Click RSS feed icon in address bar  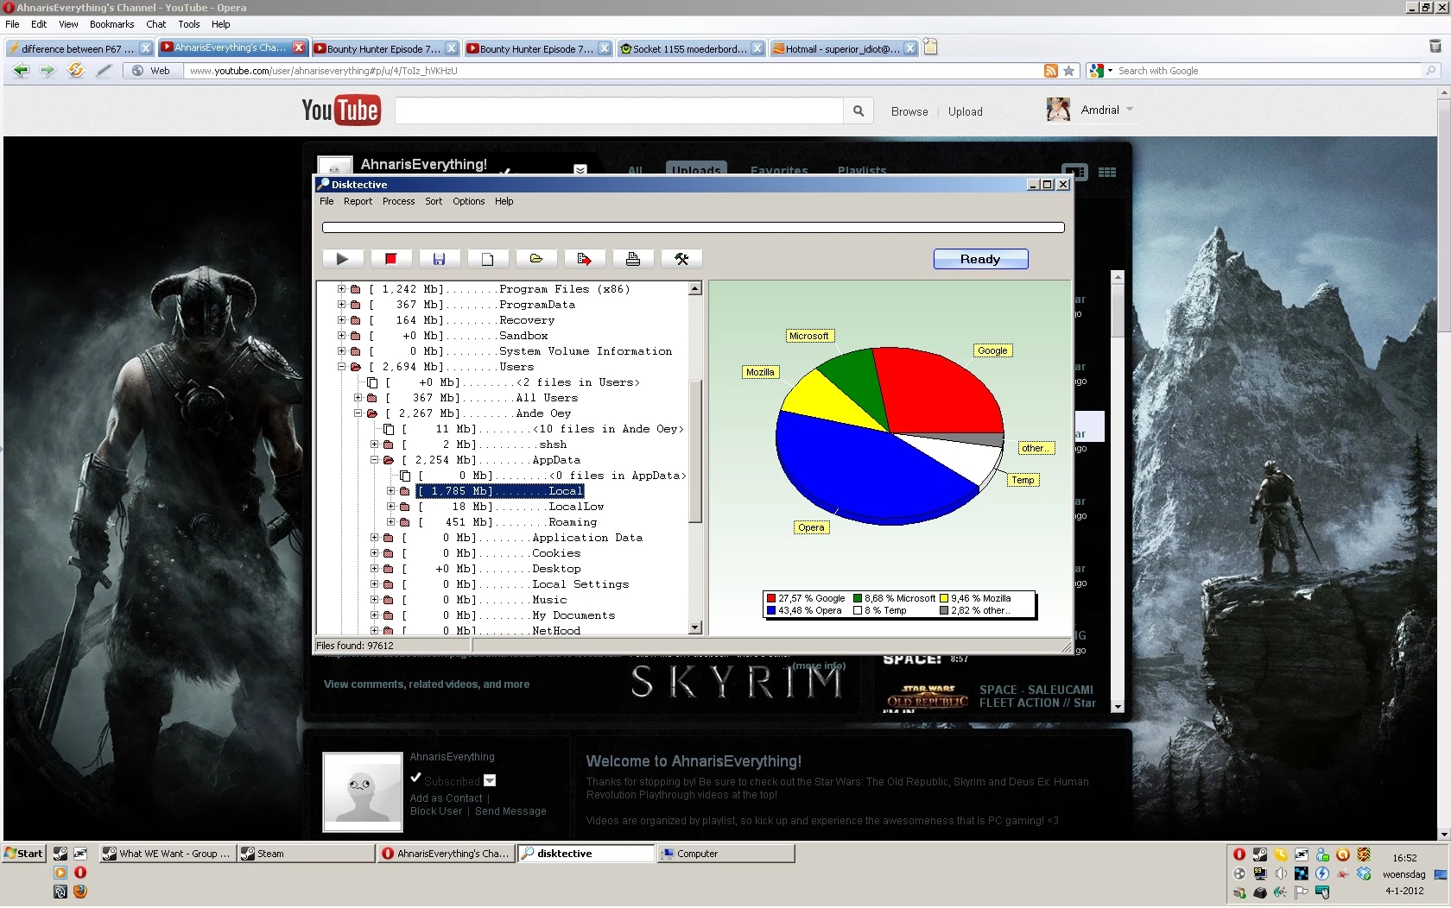coord(1050,71)
